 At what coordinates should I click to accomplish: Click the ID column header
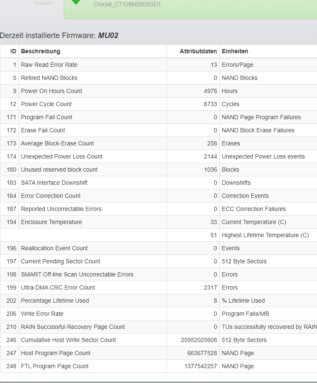(x=13, y=51)
